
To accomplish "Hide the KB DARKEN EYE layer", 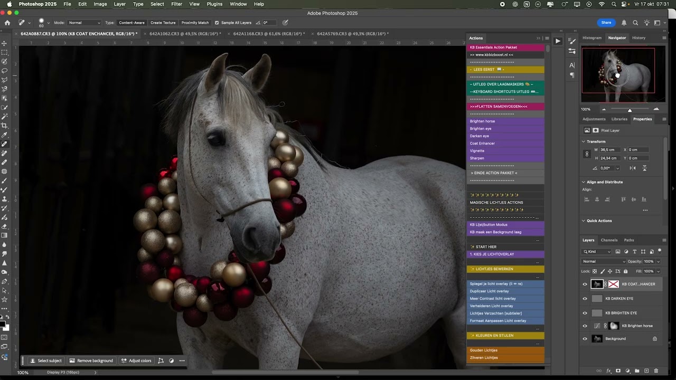I will [x=585, y=299].
